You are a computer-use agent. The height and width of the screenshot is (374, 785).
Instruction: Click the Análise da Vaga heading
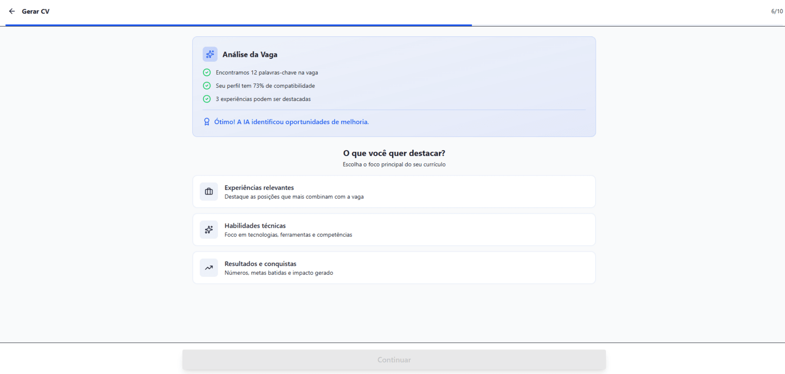click(x=250, y=54)
